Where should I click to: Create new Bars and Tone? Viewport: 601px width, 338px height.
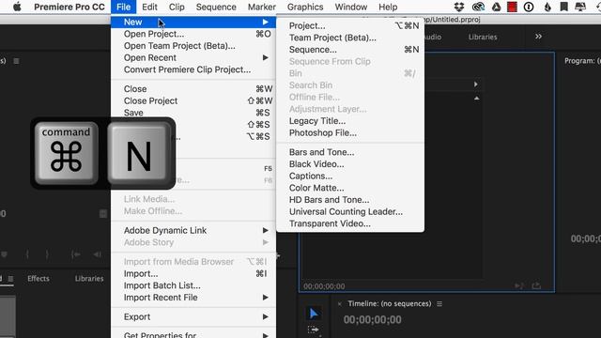click(350, 152)
